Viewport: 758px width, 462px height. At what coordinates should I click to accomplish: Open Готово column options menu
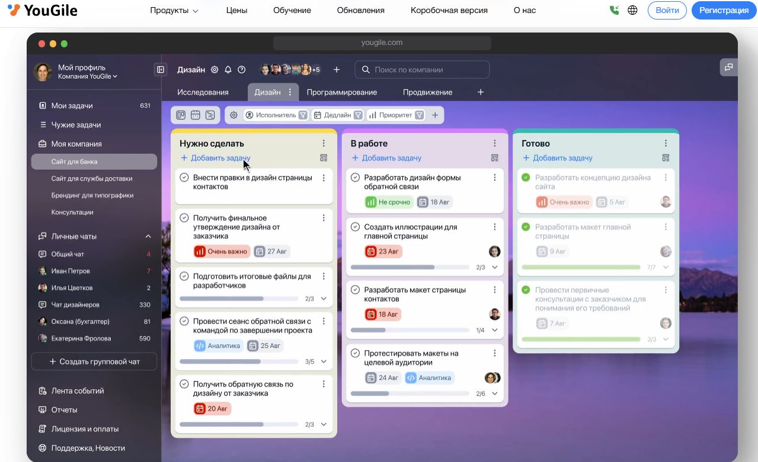coord(666,143)
